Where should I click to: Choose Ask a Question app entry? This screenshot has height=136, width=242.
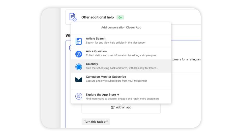coord(121,53)
